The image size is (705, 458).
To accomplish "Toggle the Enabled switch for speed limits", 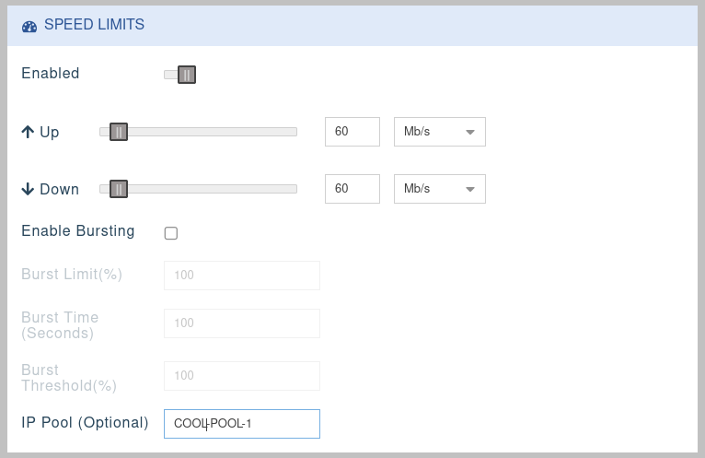I will coord(180,75).
